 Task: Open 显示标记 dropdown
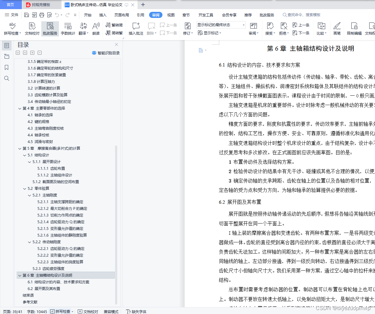[210, 33]
